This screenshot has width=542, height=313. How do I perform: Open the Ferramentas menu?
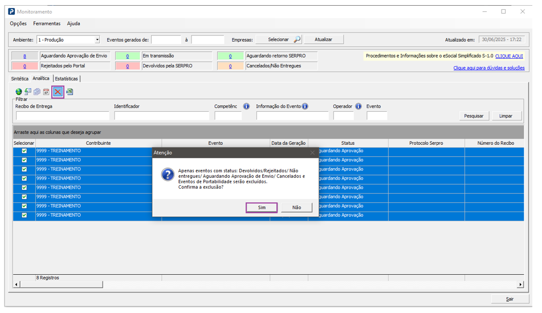47,23
